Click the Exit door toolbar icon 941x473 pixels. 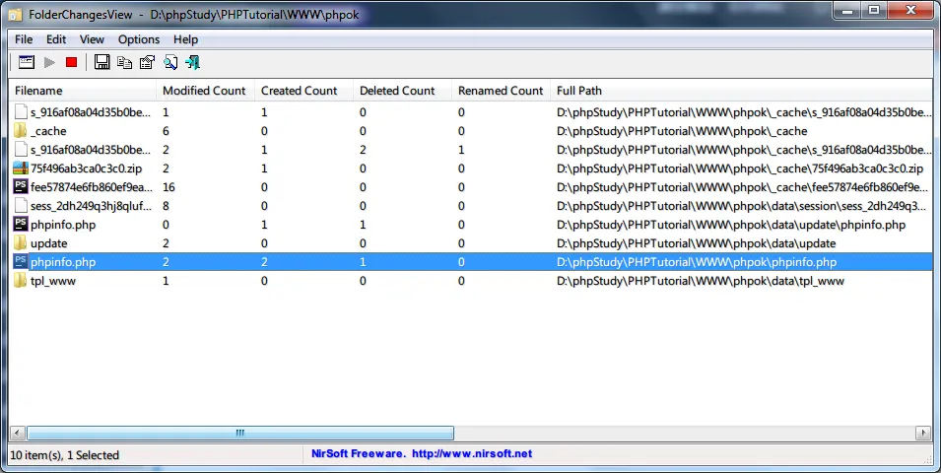coord(192,63)
